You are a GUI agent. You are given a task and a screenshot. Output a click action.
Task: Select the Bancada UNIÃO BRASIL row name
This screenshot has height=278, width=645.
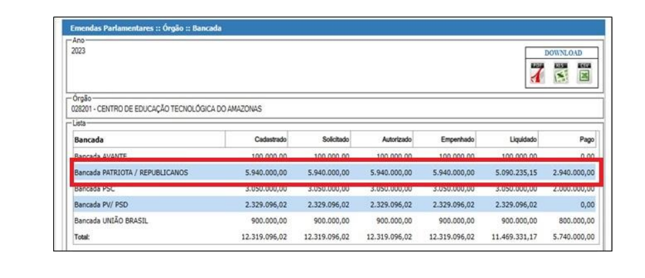pyautogui.click(x=111, y=221)
